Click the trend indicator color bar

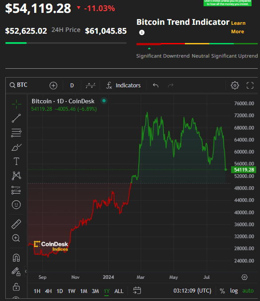pos(197,44)
